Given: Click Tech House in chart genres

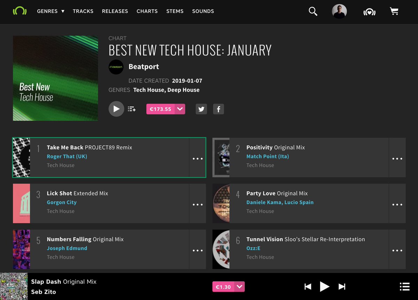Looking at the screenshot, I should pos(149,90).
